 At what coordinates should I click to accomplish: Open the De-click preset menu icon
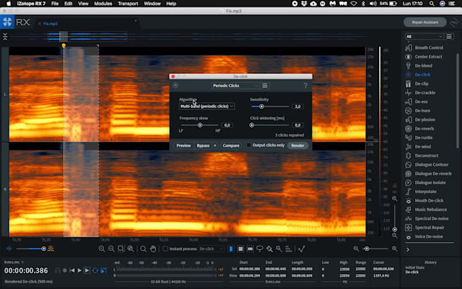point(265,86)
